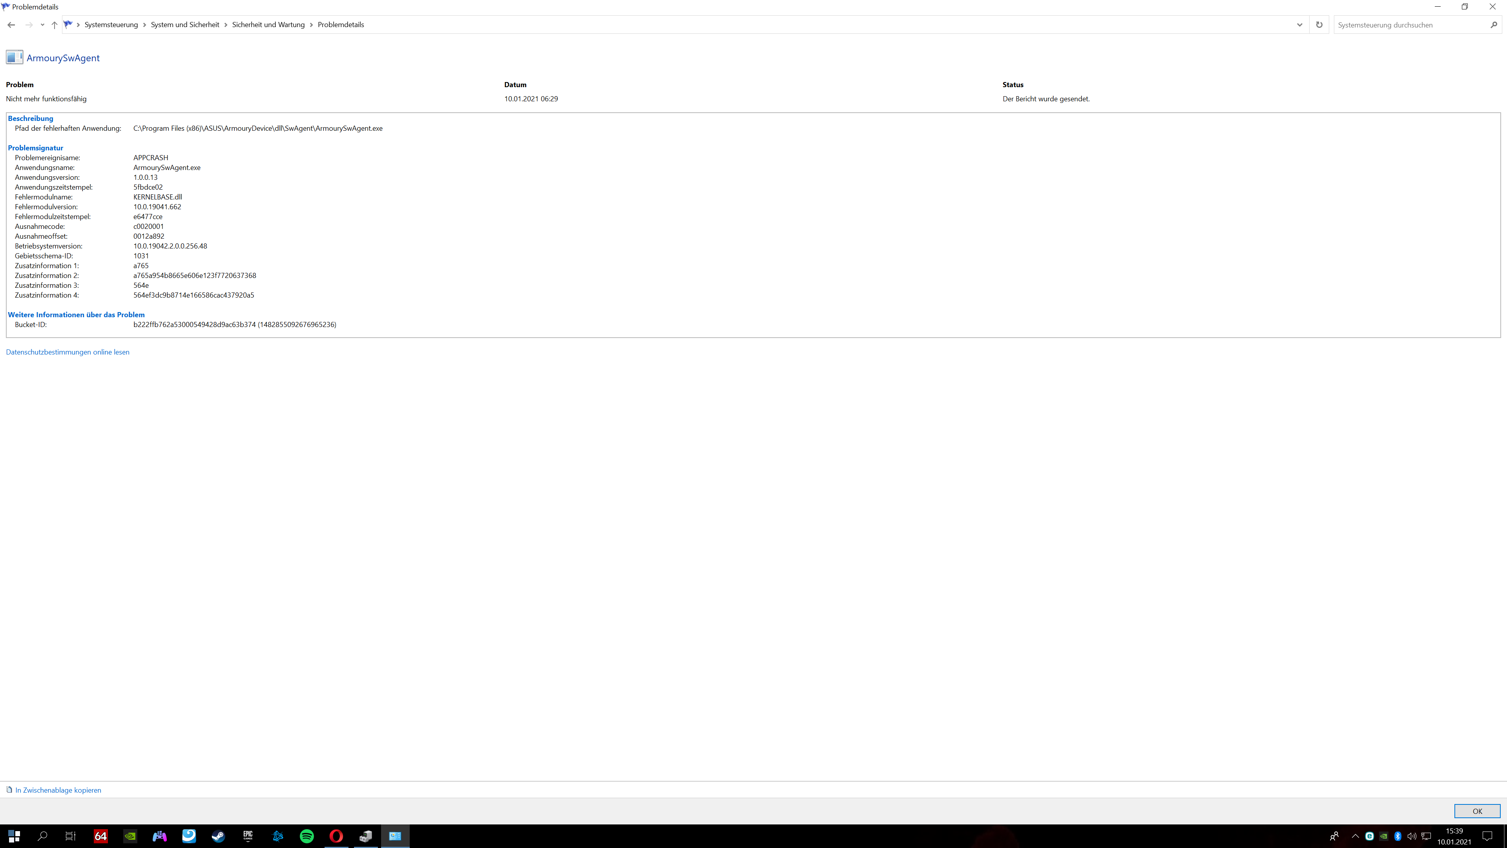Click the exception code c0020001
The width and height of the screenshot is (1507, 848).
149,226
